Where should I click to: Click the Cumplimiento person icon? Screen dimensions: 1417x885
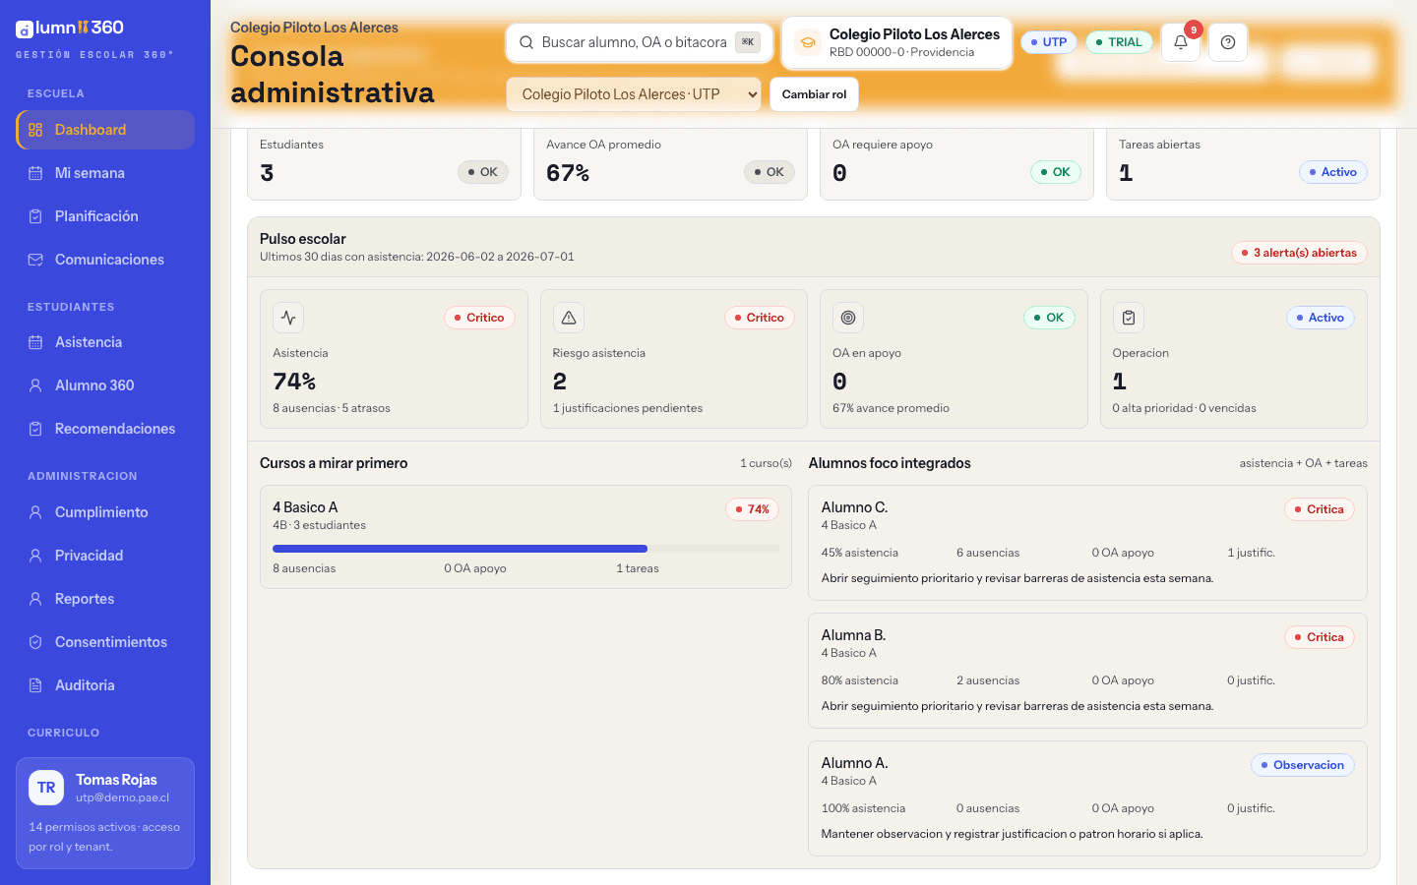tap(35, 512)
